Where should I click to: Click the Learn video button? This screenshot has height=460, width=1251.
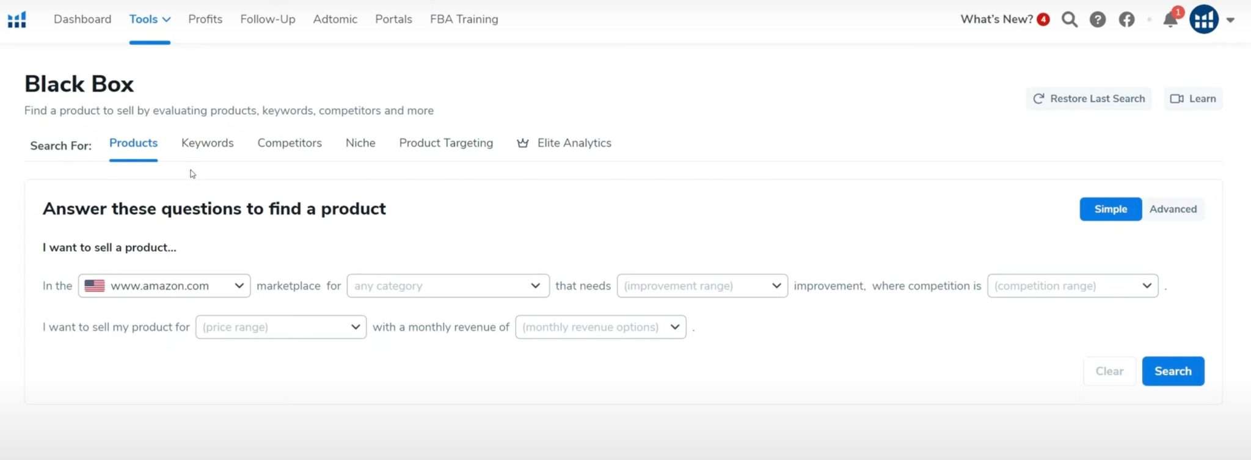click(1193, 99)
